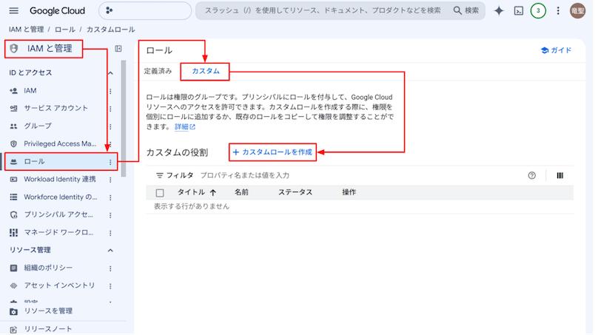Screen dimensions: 595x335
Task: Open the three-dot settings menu in header
Action: click(558, 10)
